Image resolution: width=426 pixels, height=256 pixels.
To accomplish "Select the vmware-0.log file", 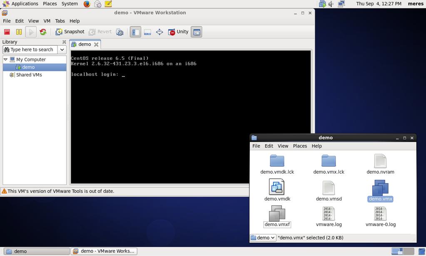I will pos(380,217).
